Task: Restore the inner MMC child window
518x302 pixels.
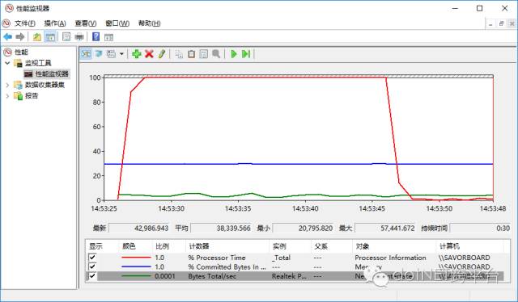Action: (x=502, y=23)
